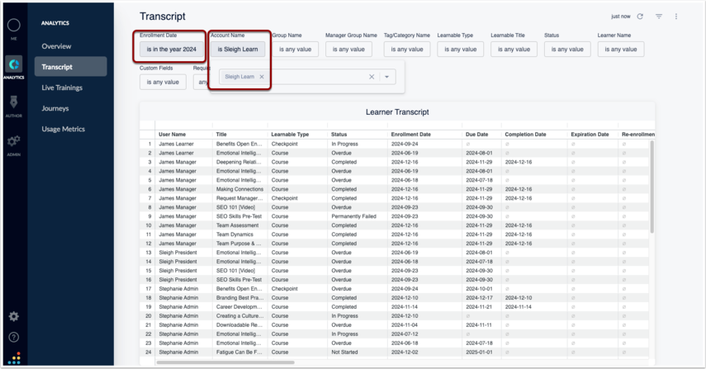Select 'Career Developm...' title cell

(239, 307)
